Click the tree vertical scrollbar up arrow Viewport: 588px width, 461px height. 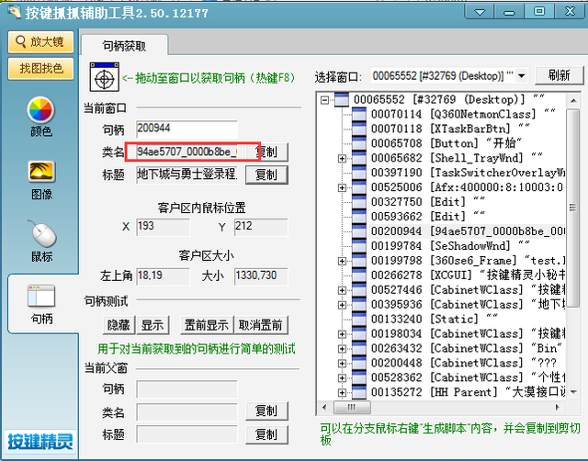(x=573, y=100)
